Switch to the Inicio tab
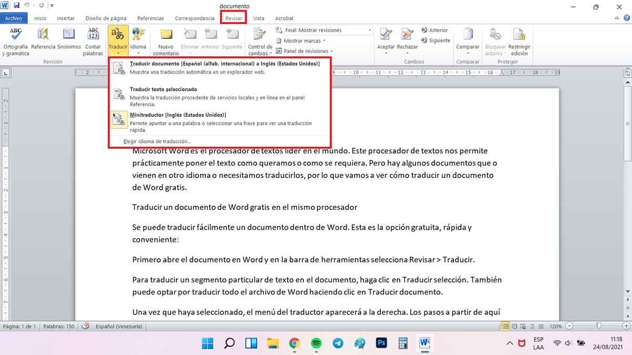632x355 pixels. pyautogui.click(x=40, y=18)
